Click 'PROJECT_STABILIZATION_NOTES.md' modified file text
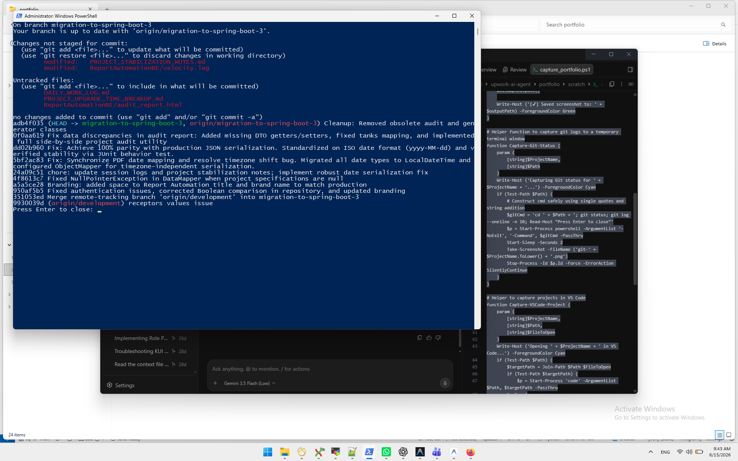Viewport: 738px width, 461px height. [x=148, y=62]
